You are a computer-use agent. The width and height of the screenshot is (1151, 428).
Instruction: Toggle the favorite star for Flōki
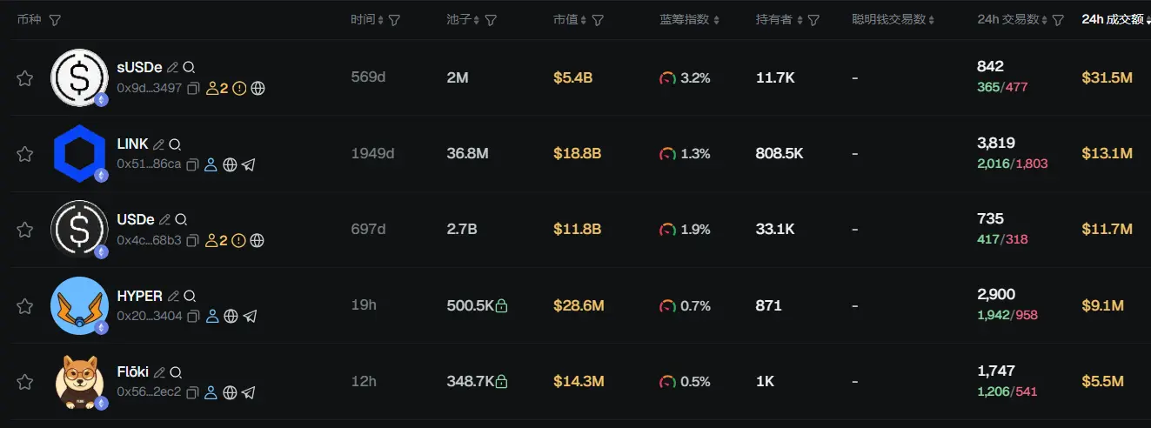pyautogui.click(x=25, y=381)
